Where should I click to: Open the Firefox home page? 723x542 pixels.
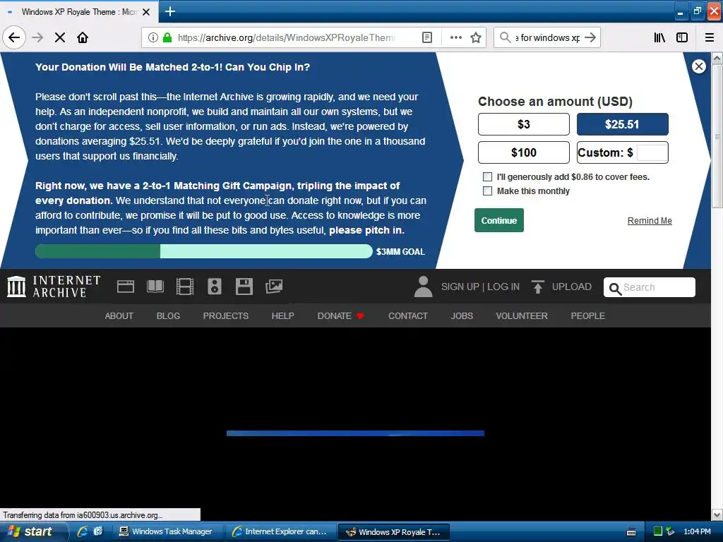click(83, 37)
